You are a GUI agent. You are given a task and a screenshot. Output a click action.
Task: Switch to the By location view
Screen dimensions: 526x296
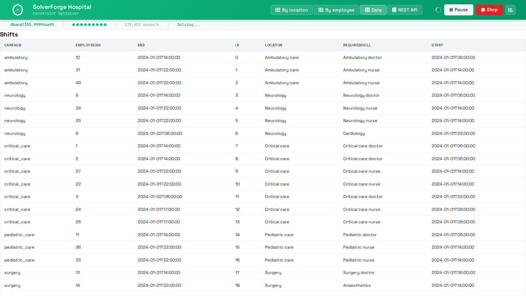[292, 10]
